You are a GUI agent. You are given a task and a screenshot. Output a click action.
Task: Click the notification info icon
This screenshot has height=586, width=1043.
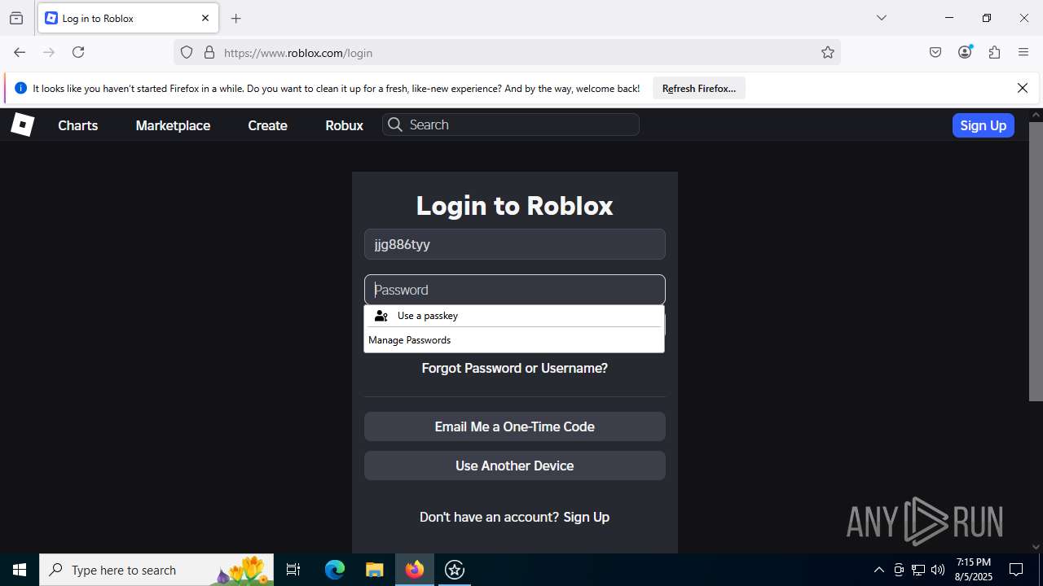20,88
